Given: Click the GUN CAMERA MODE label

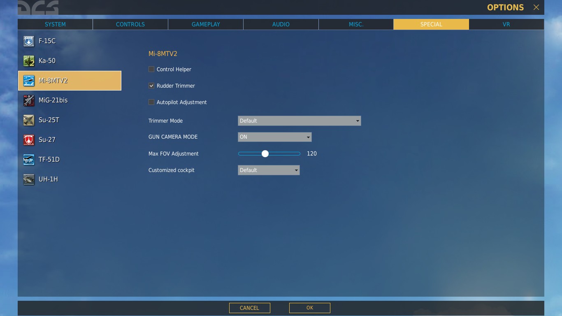Looking at the screenshot, I should [x=173, y=137].
